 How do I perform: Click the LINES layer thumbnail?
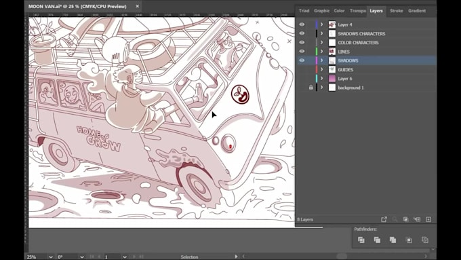pyautogui.click(x=332, y=51)
